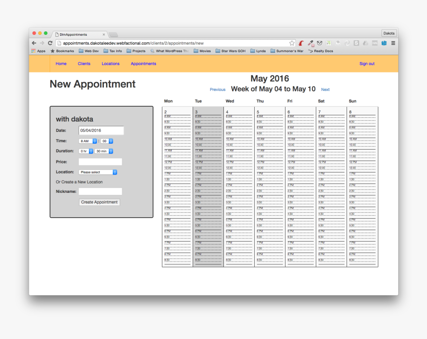
Task: Close the DlmAppointments tab
Action: [x=104, y=35]
